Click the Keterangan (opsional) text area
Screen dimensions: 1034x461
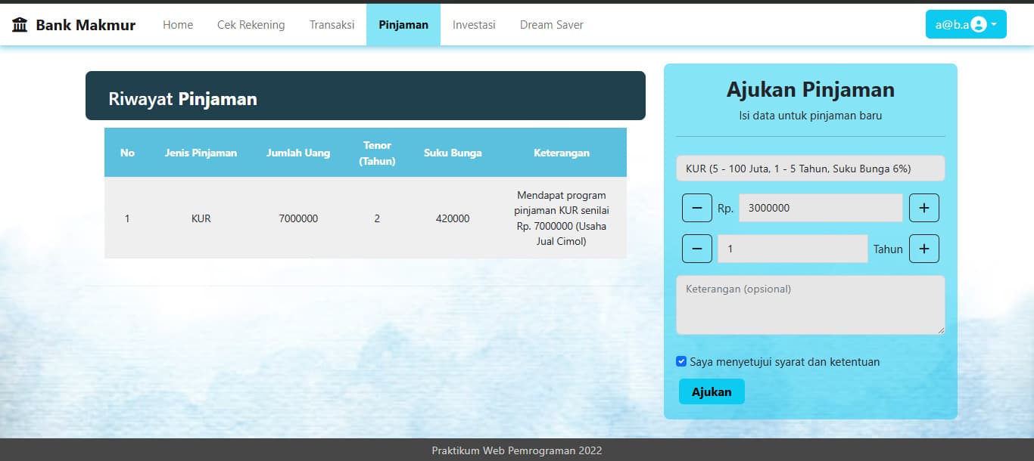click(x=810, y=305)
